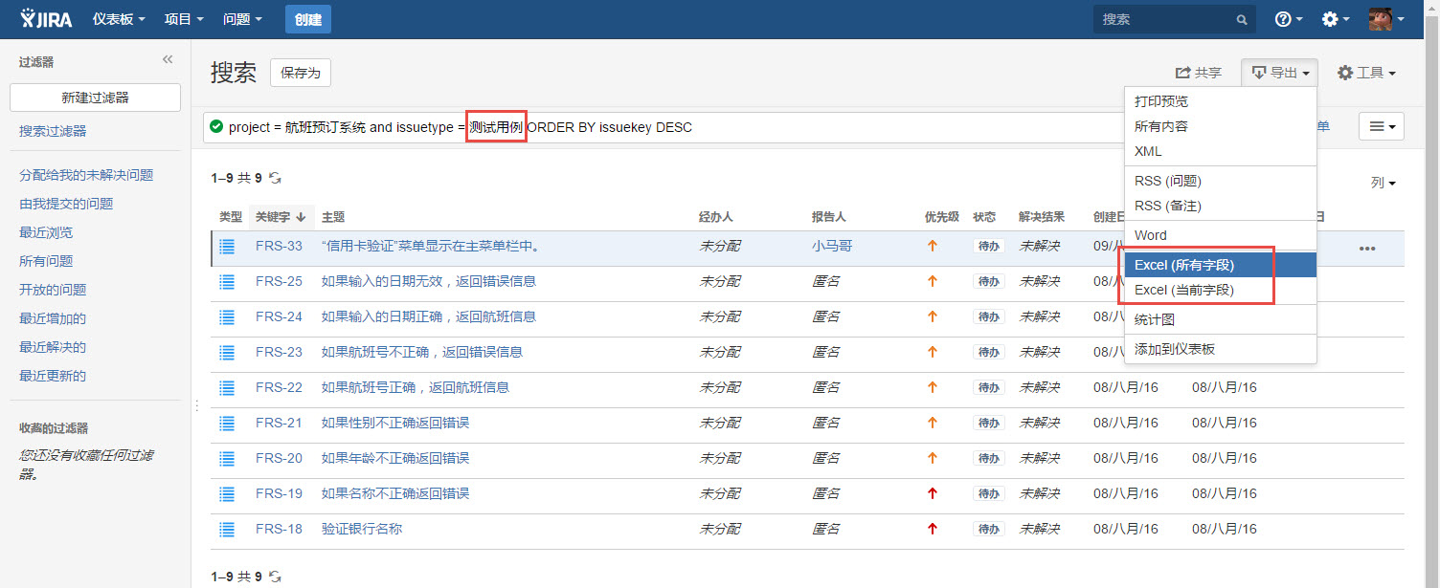
Task: Select 所有内容 from export menu
Action: 1221,126
